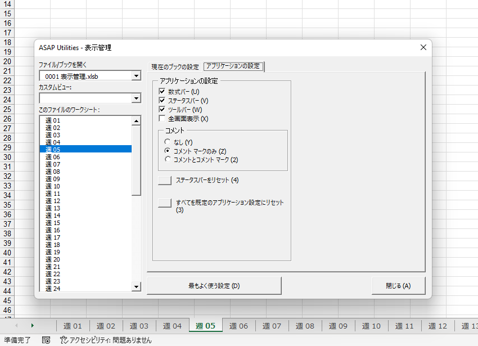Screen dimensions: 478x346
Task: Open the 週 02 sheet tab
Action: 106,326
